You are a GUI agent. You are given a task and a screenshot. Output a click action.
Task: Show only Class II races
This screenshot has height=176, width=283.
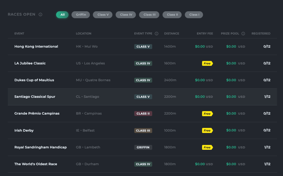coord(172,15)
